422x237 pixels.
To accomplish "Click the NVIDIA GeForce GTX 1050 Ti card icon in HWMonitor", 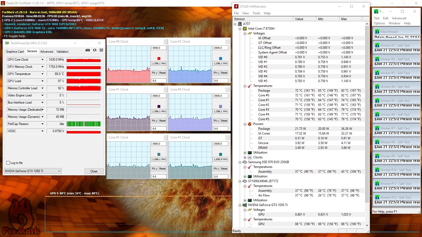I will pyautogui.click(x=245, y=205).
